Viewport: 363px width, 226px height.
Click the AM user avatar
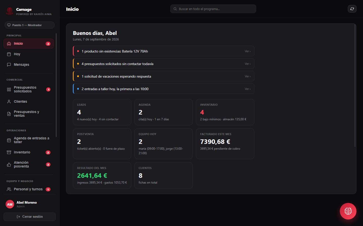pyautogui.click(x=10, y=204)
